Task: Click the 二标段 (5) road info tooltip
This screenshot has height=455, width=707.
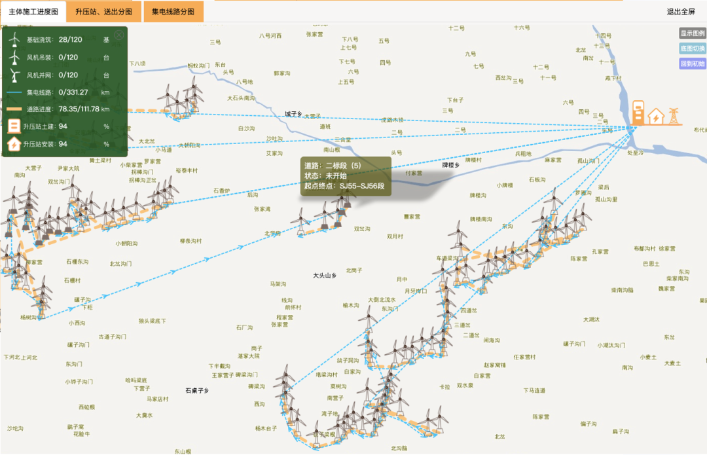Action: point(346,176)
